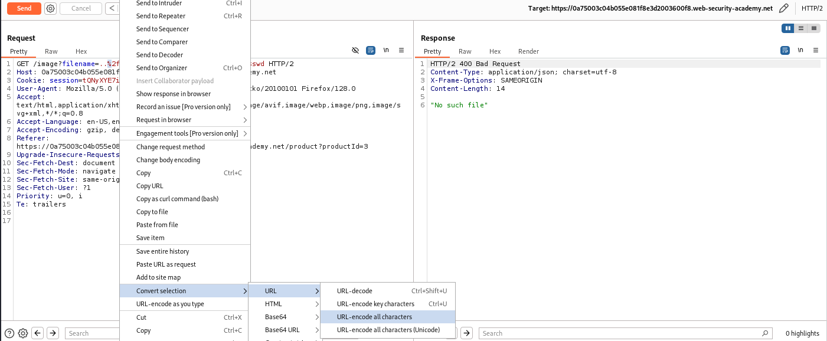827x341 pixels.
Task: Open Response Render tab
Action: click(x=529, y=51)
